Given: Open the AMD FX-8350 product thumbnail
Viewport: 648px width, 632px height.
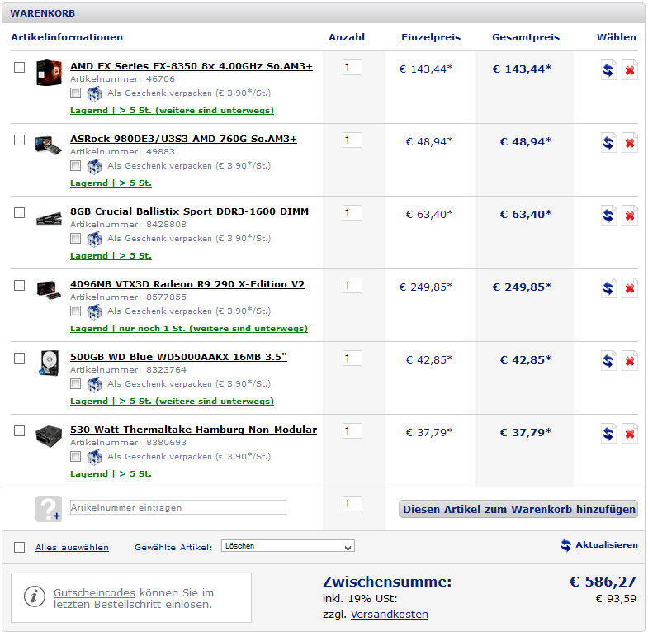Looking at the screenshot, I should [49, 73].
